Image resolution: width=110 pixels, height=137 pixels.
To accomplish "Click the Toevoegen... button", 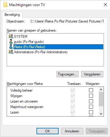I will click(67, 74).
